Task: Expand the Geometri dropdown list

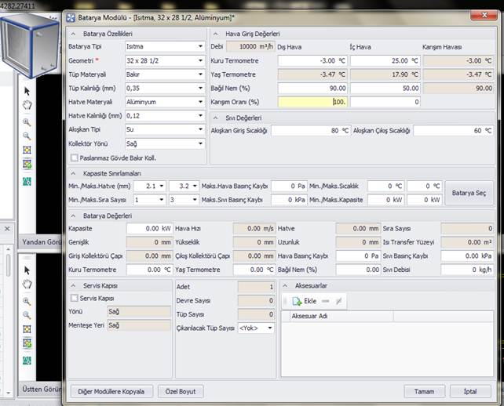Action: [x=200, y=60]
